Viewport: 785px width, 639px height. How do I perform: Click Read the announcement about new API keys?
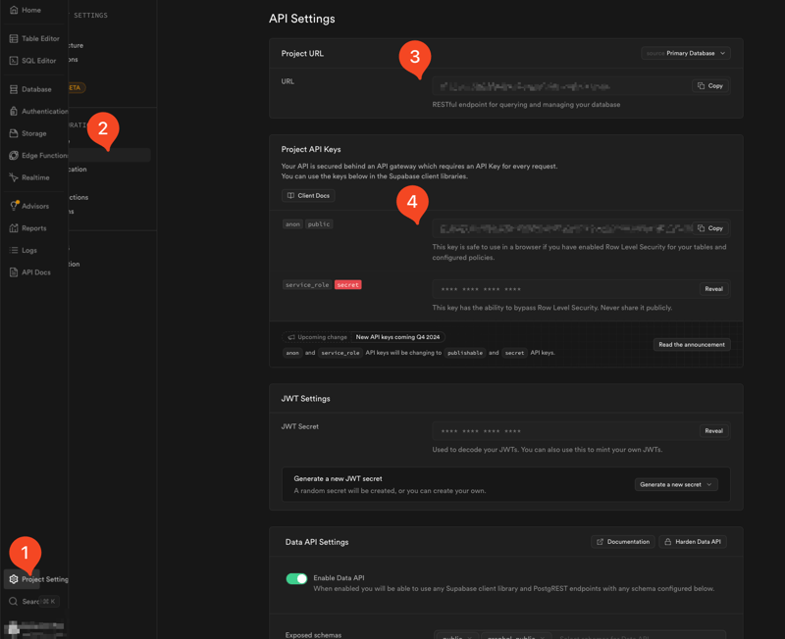(692, 344)
